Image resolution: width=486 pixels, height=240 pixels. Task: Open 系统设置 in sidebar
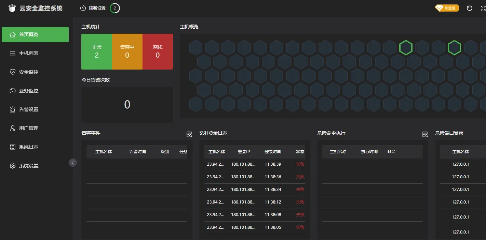[x=29, y=166]
